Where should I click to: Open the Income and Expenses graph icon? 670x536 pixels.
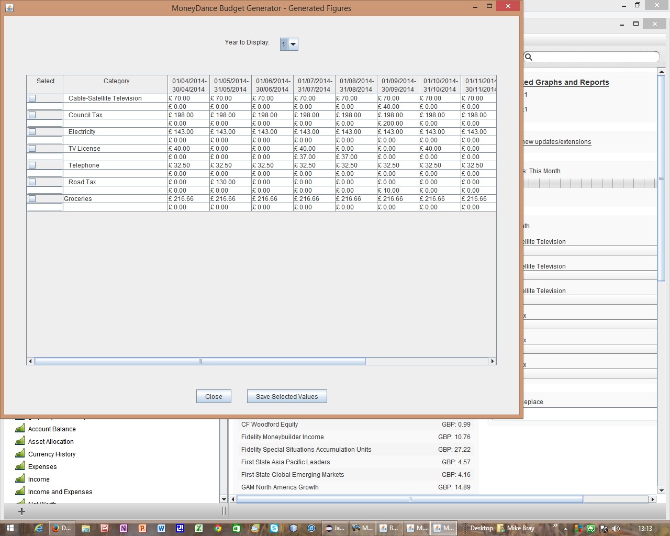(20, 491)
